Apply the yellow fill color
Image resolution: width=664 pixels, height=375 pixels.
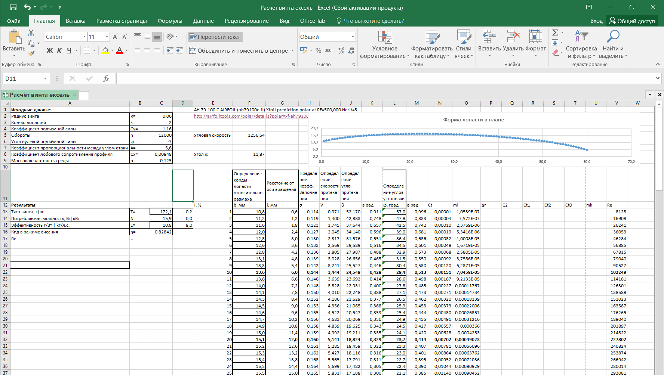click(x=105, y=50)
